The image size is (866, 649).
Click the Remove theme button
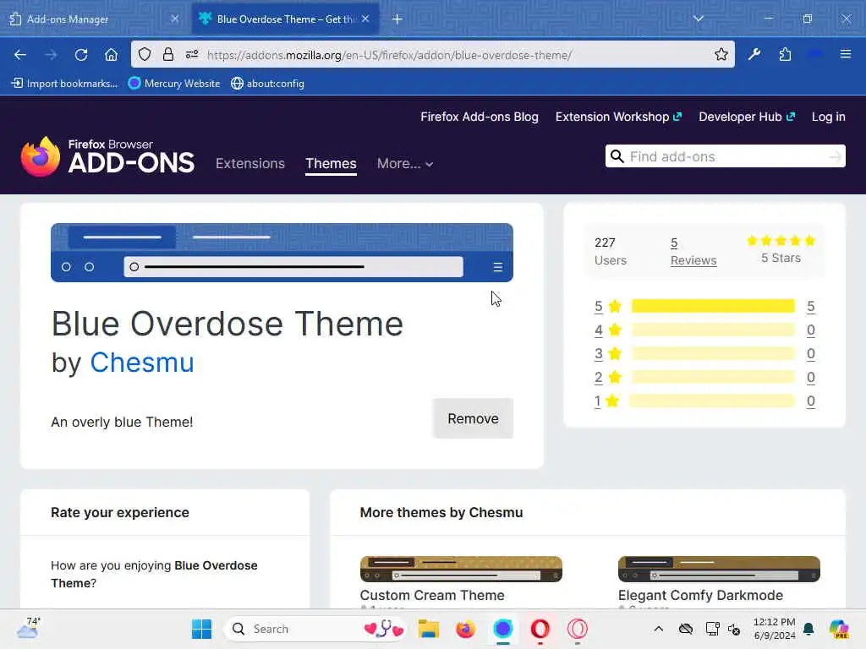[473, 418]
